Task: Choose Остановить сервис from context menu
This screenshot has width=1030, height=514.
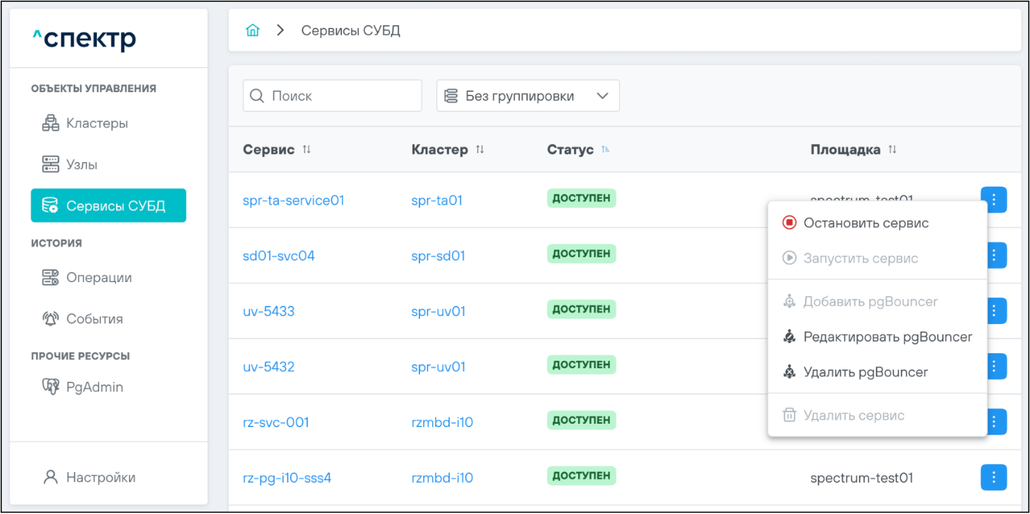Action: click(865, 223)
